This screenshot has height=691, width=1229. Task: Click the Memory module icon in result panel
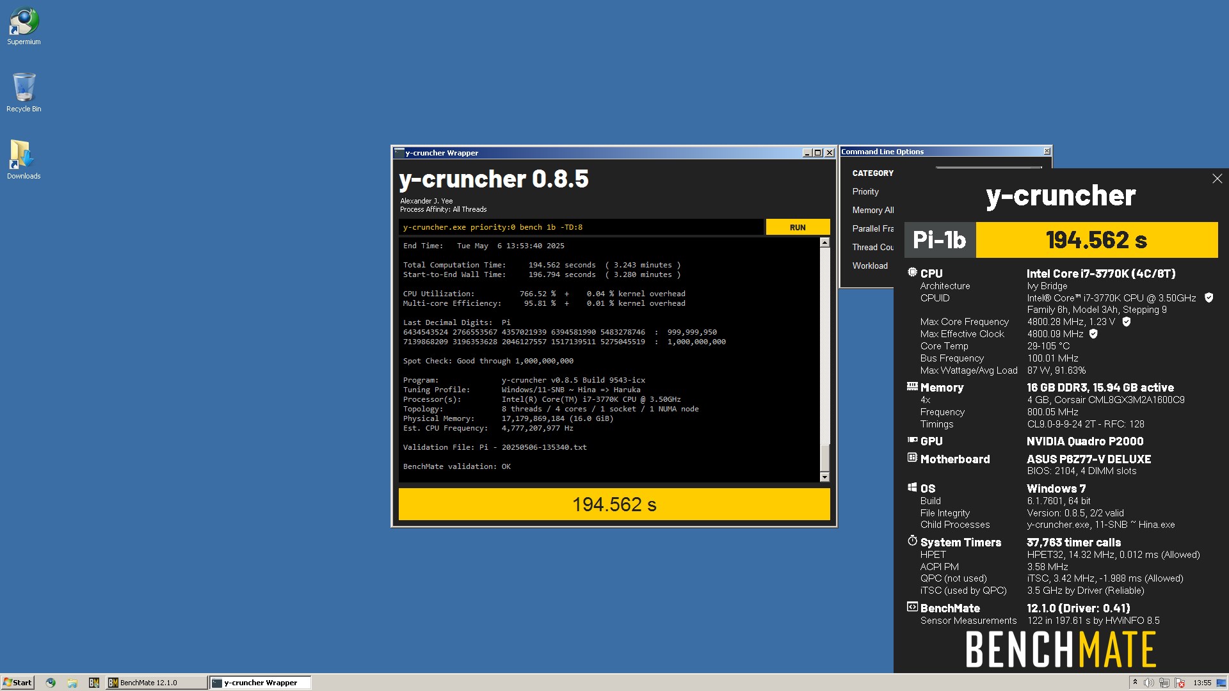(912, 386)
